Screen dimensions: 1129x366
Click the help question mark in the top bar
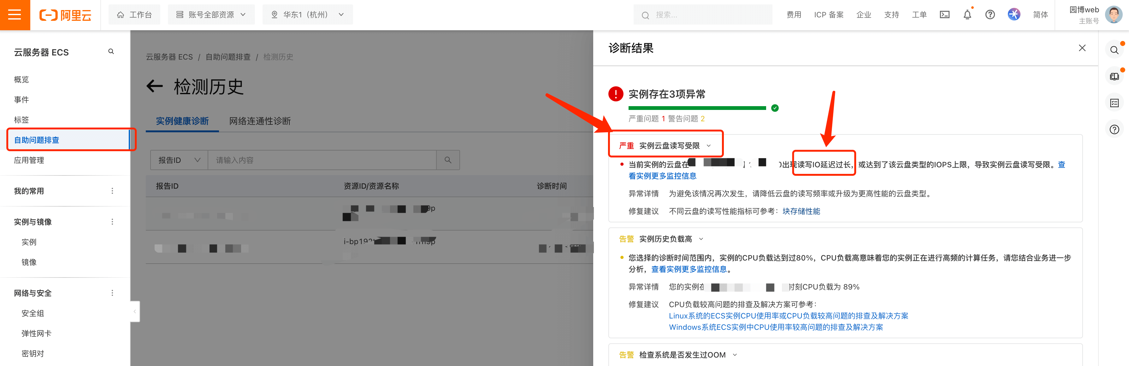(x=990, y=15)
